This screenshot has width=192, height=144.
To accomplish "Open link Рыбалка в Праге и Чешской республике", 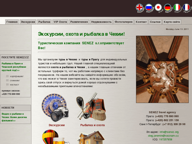I will [14, 67].
